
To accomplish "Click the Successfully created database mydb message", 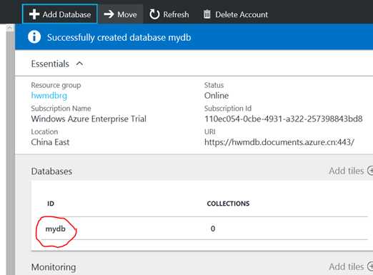I will (119, 38).
